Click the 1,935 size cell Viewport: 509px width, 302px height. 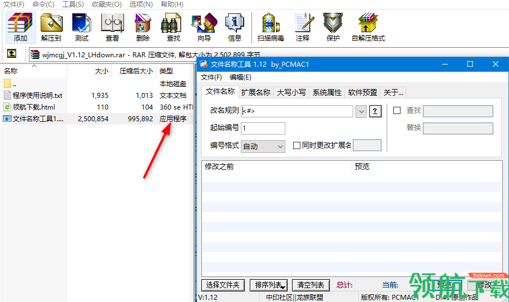click(100, 96)
